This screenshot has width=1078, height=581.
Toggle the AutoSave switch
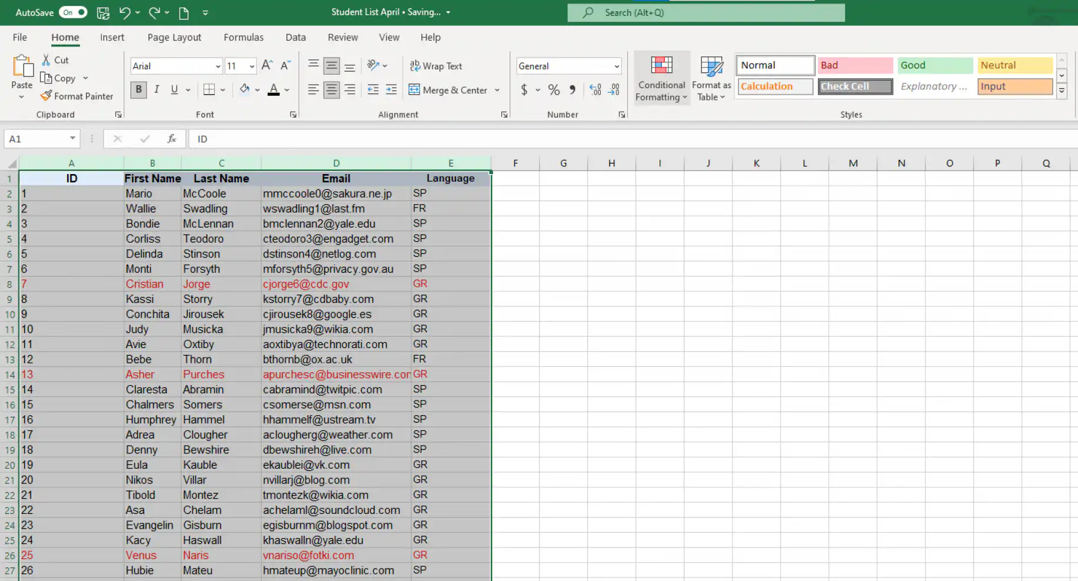coord(73,12)
